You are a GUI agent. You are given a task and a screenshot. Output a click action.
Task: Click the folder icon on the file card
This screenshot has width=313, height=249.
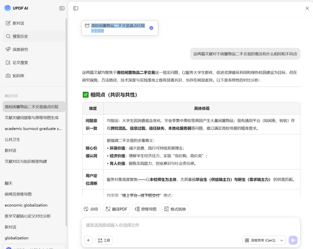87,26
